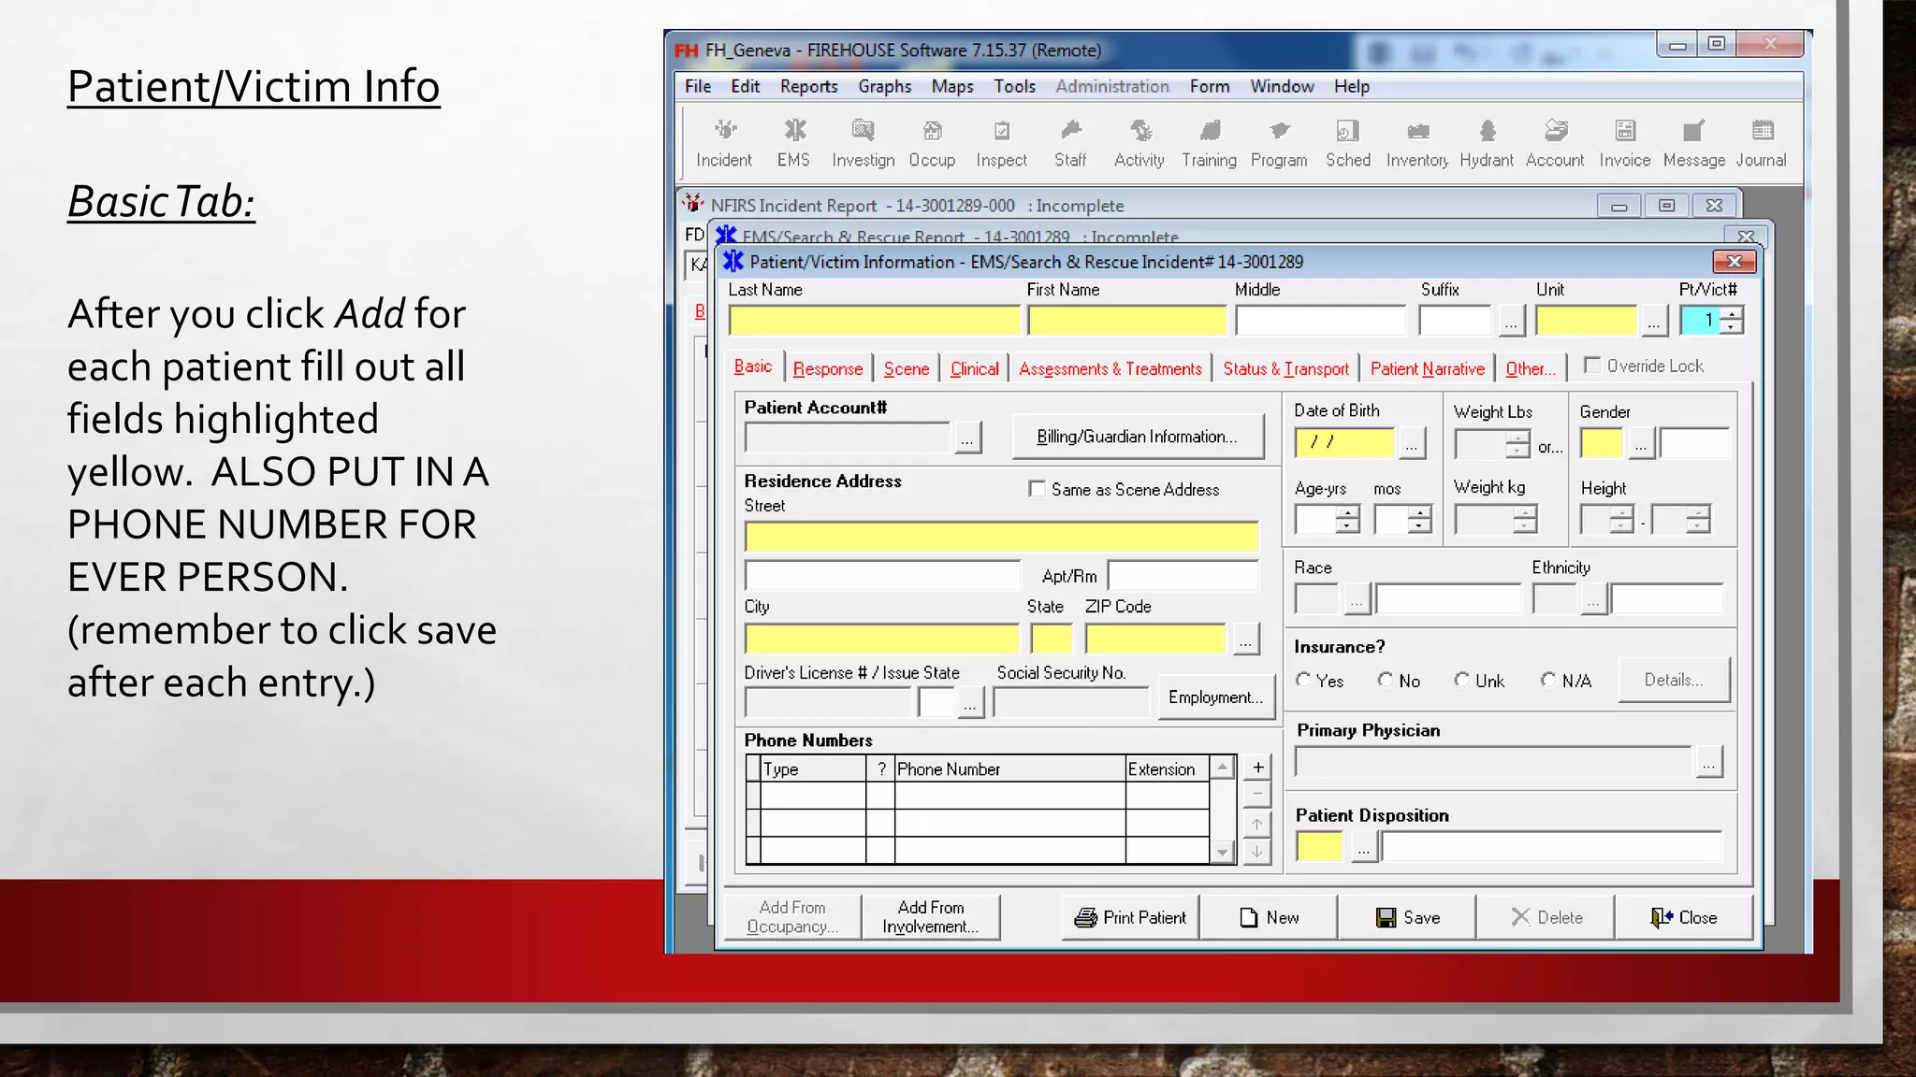Open the Hydrant toolbar icon
Image resolution: width=1916 pixels, height=1077 pixels.
pos(1487,143)
